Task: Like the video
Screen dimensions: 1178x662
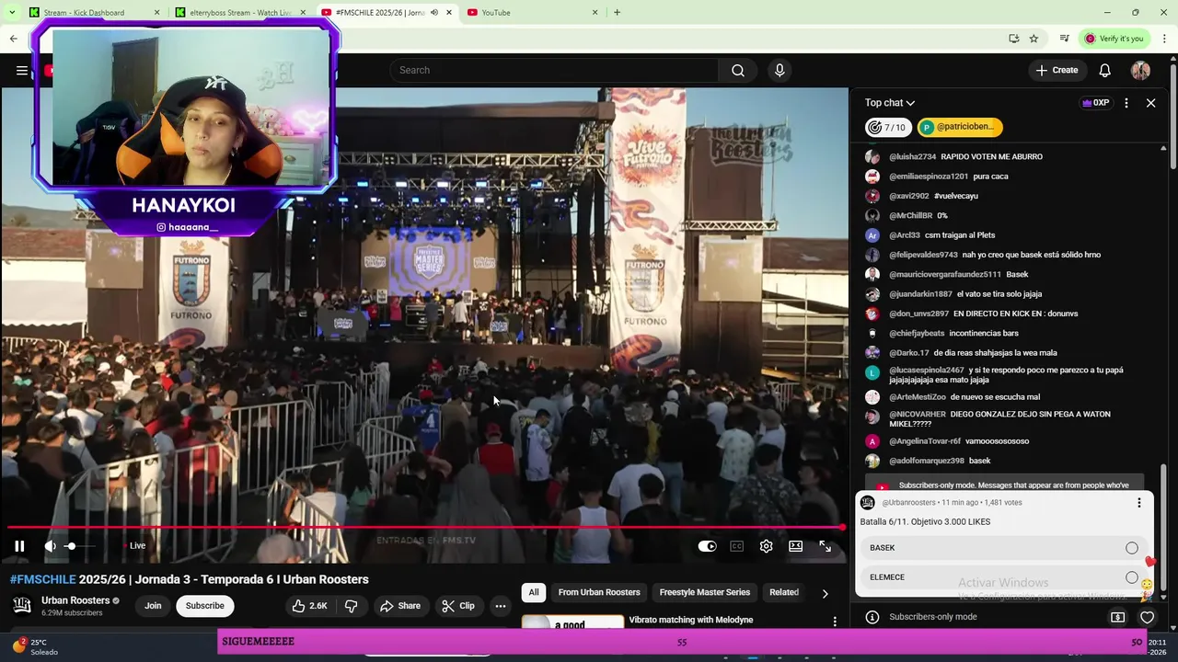Action: click(309, 606)
